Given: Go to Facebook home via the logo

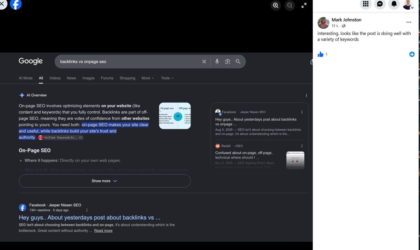Looking at the screenshot, I should click(16, 4).
